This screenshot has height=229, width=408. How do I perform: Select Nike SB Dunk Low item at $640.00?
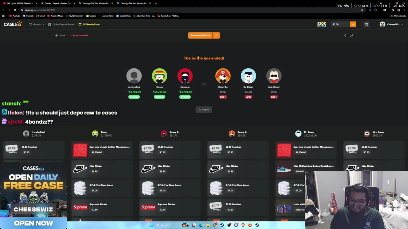pyautogui.click(x=305, y=169)
